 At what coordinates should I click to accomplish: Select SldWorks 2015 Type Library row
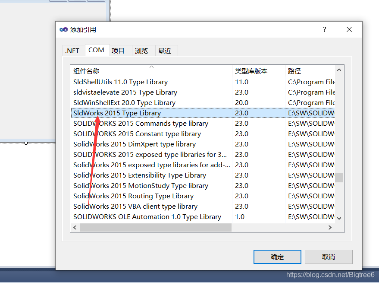coord(203,113)
